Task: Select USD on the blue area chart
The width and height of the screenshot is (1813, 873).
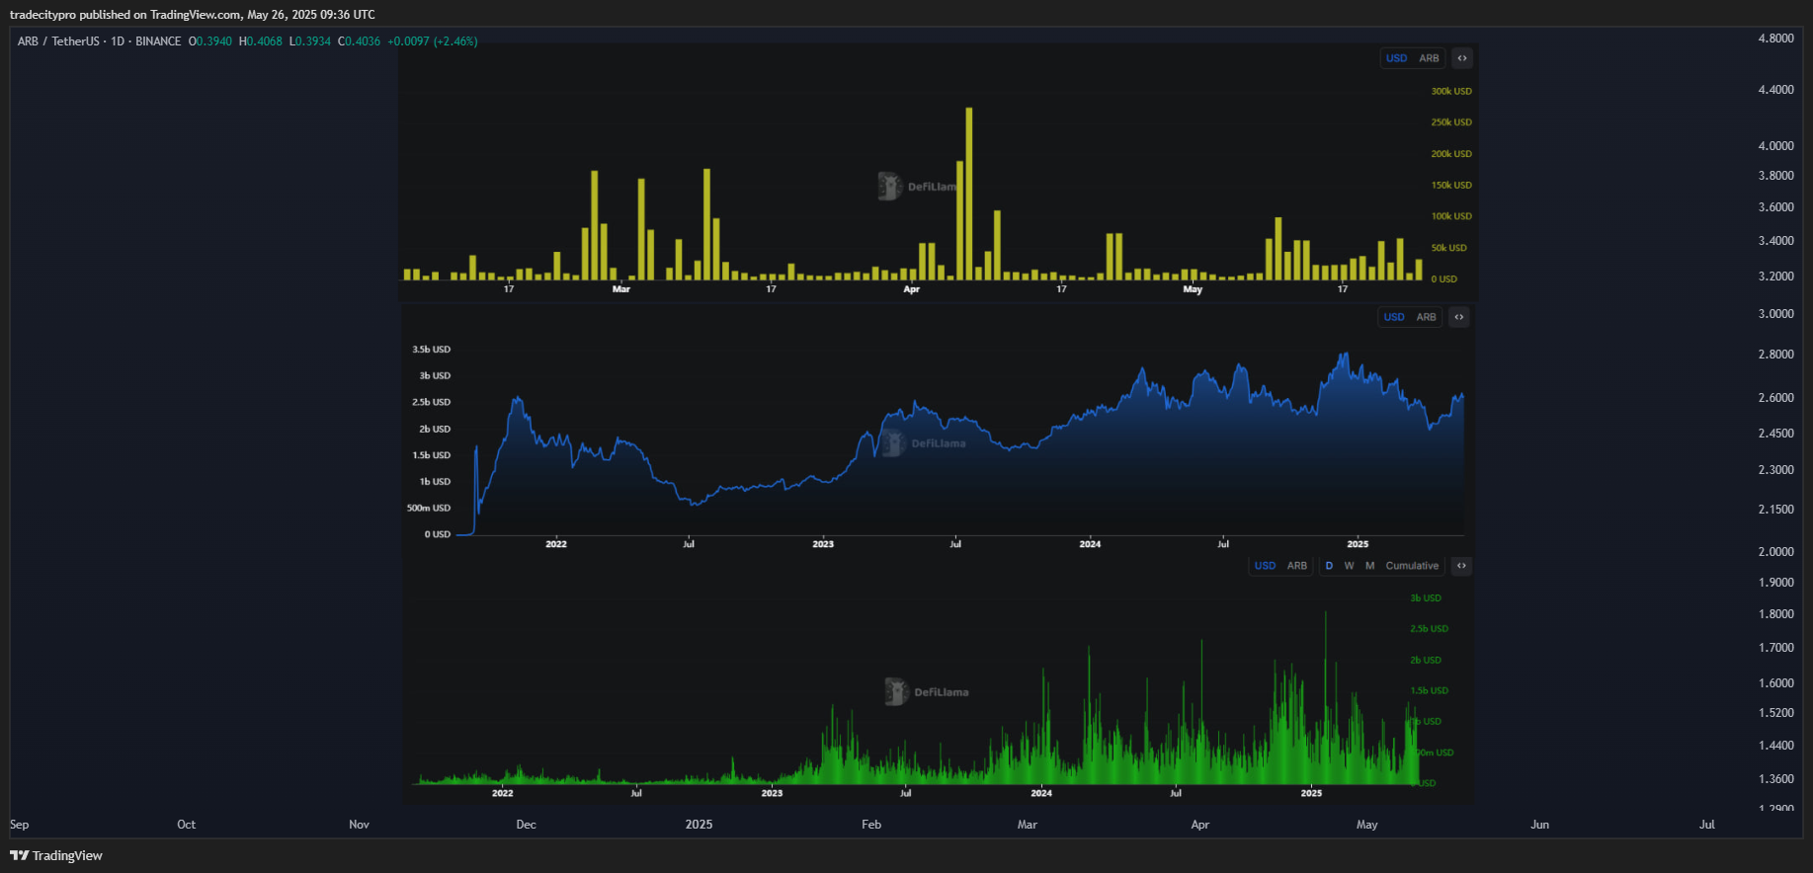Action: tap(1394, 317)
